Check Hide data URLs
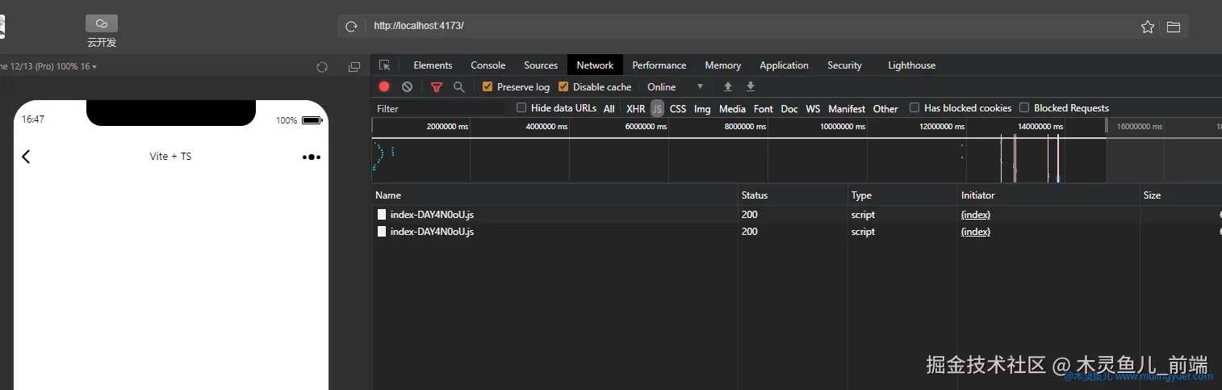The height and width of the screenshot is (390, 1222). 521,107
